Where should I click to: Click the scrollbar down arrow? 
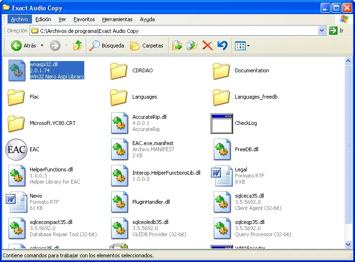pos(348,244)
